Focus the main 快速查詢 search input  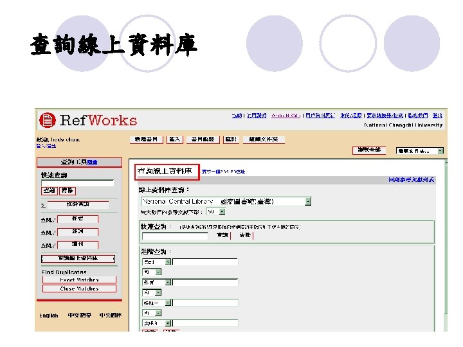pyautogui.click(x=175, y=236)
